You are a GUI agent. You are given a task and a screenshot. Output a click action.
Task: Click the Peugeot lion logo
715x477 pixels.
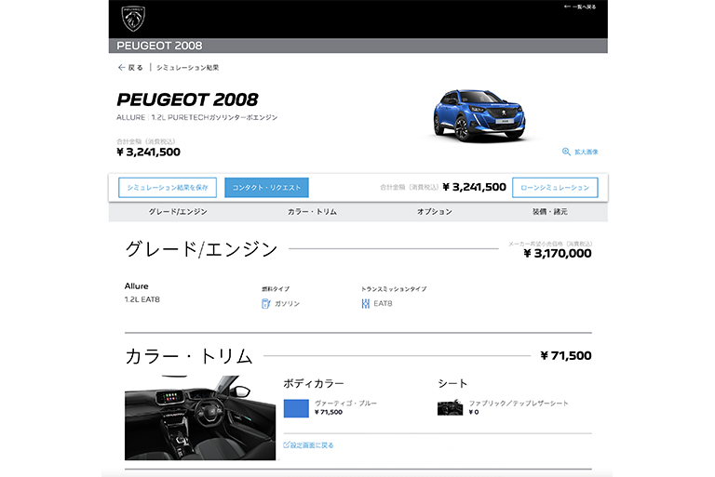tap(133, 19)
